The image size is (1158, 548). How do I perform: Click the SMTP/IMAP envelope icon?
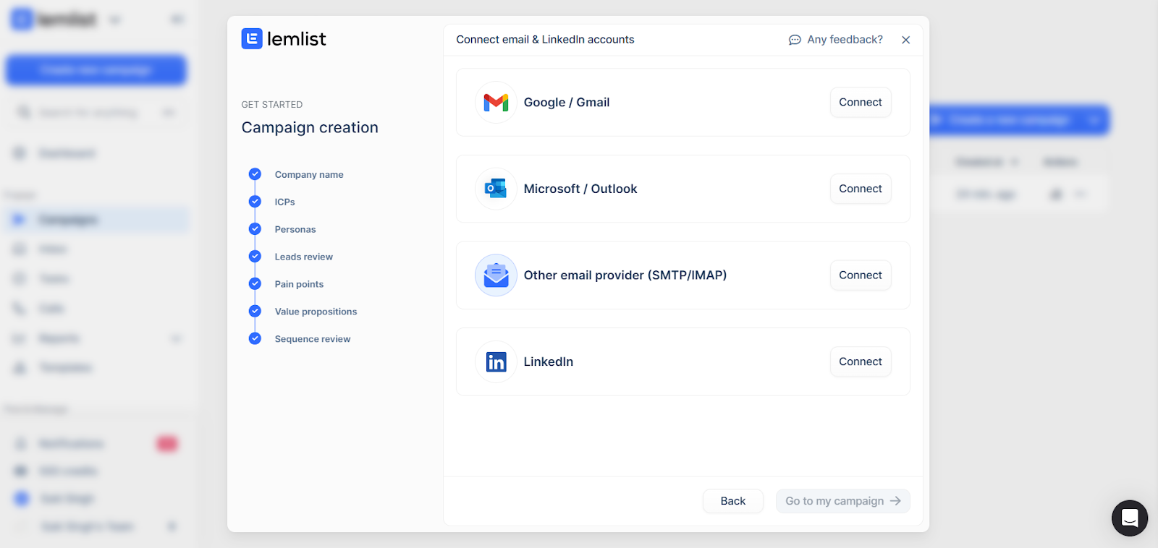496,275
